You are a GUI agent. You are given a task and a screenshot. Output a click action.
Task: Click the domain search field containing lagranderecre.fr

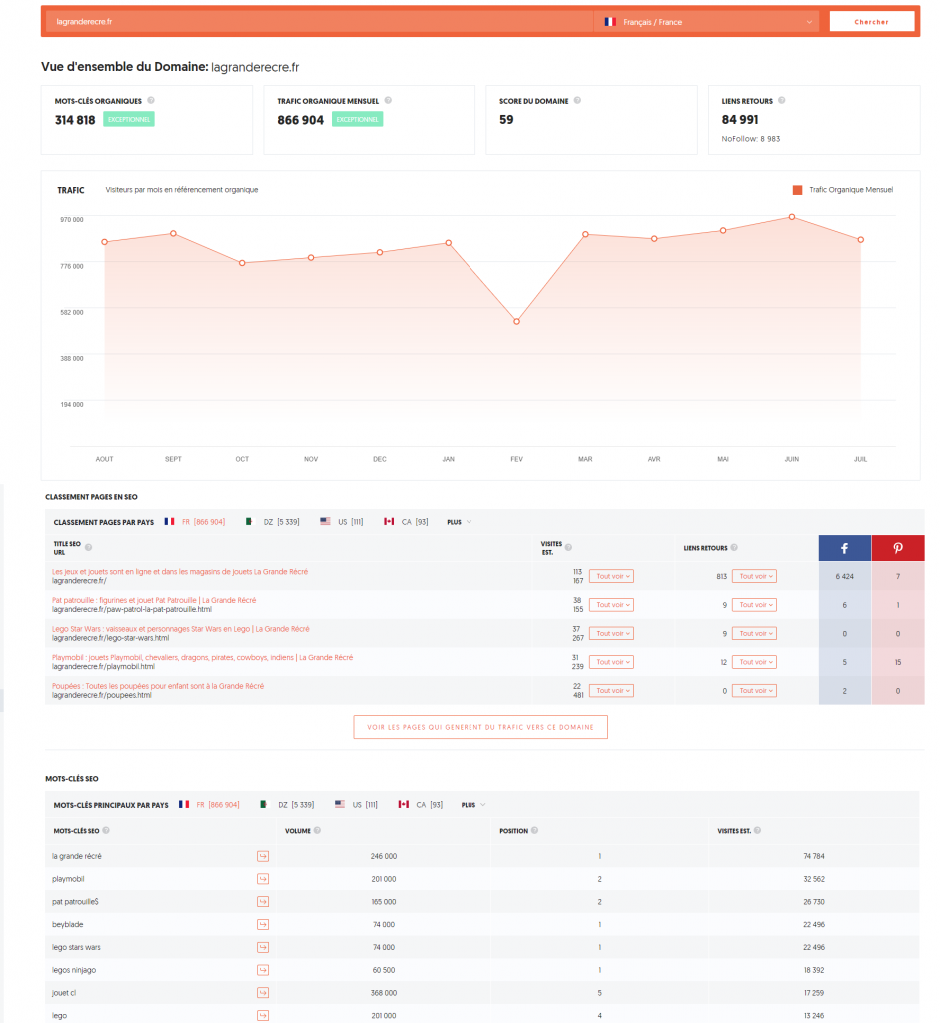click(x=320, y=22)
